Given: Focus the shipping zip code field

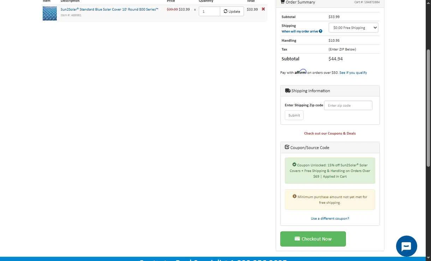Looking at the screenshot, I should tap(348, 105).
